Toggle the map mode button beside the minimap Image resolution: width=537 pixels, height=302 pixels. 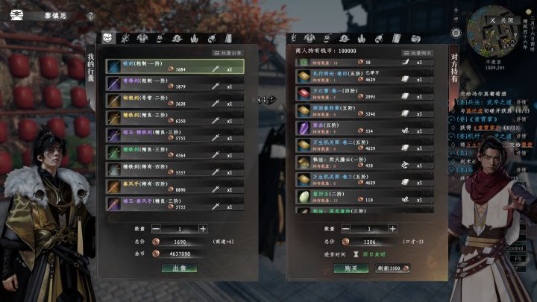coord(456,33)
